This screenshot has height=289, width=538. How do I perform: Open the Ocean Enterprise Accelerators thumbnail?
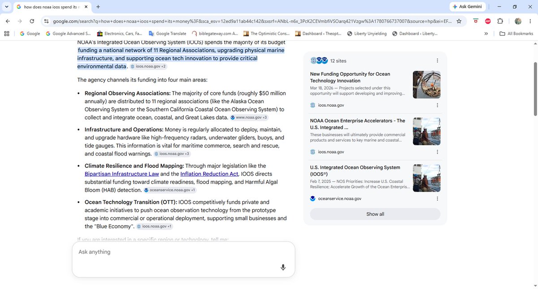pyautogui.click(x=426, y=131)
